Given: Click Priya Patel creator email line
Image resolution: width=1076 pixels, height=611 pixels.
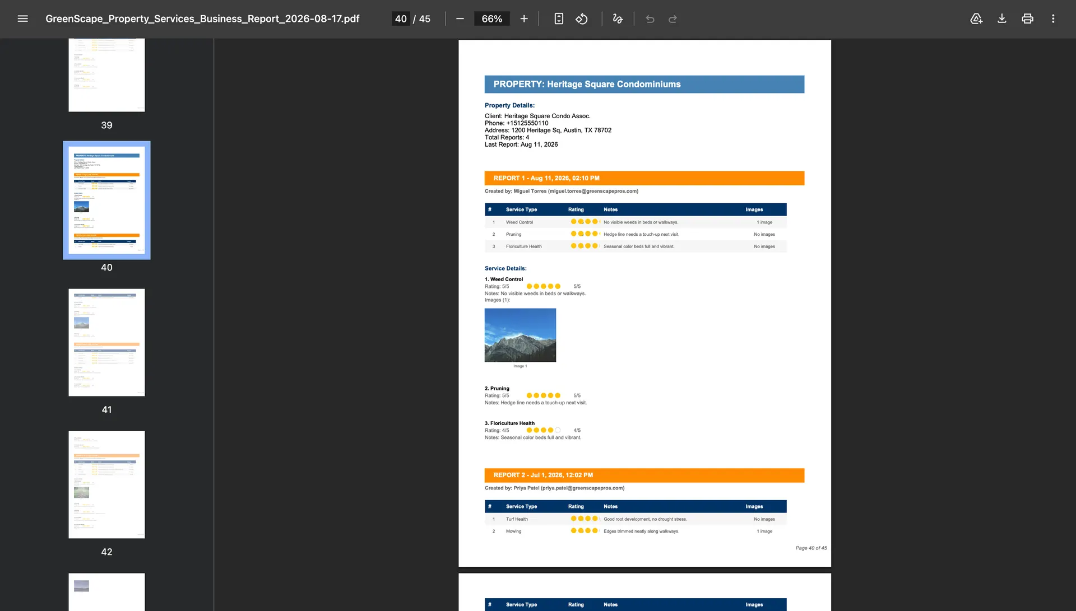Looking at the screenshot, I should click(554, 488).
